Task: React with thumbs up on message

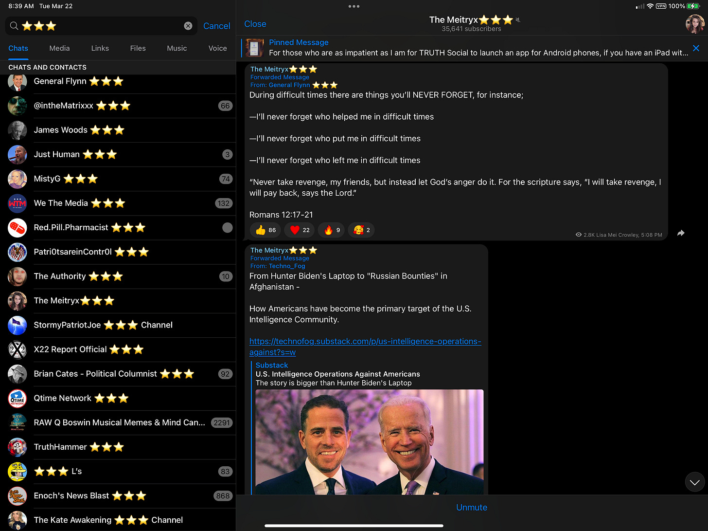Action: point(266,230)
